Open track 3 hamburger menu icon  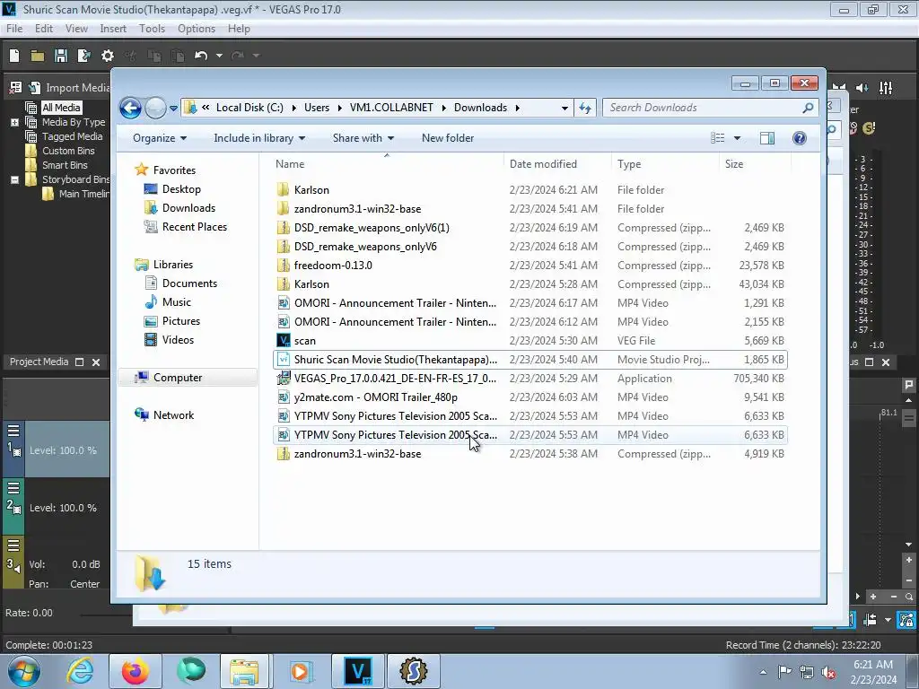13,545
